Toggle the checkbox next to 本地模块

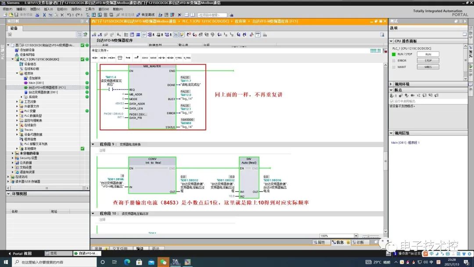tap(83, 148)
